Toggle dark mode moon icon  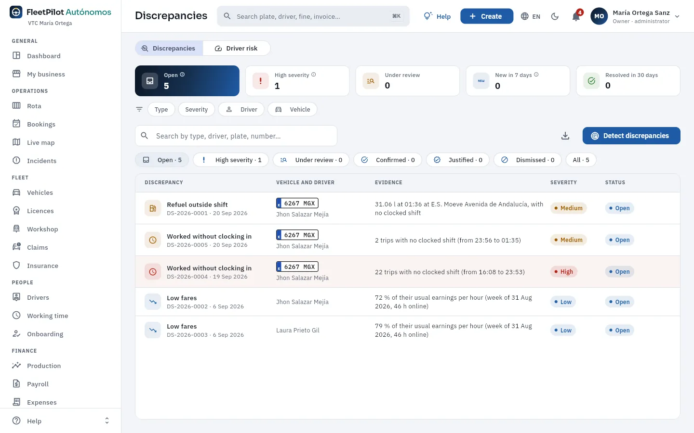555,16
